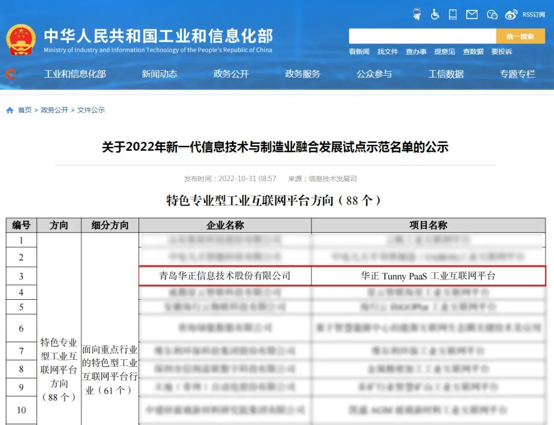Click the national emblem logo
Viewport: 554px width, 425px height.
tap(21, 40)
